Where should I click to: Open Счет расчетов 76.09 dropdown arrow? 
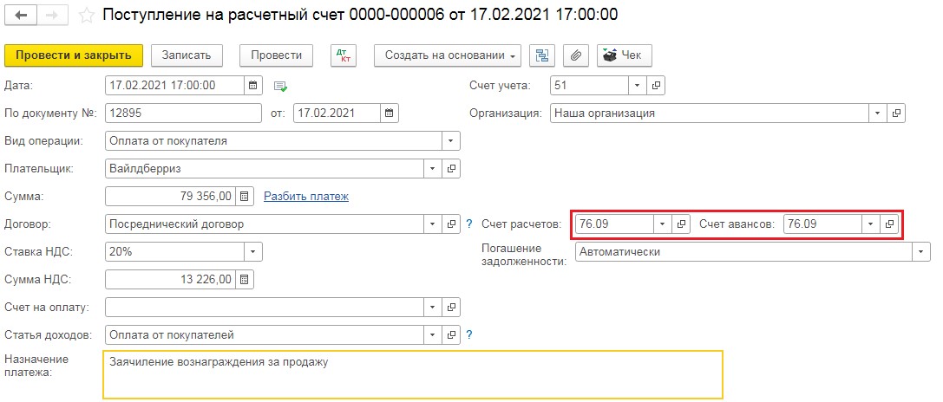pos(663,224)
